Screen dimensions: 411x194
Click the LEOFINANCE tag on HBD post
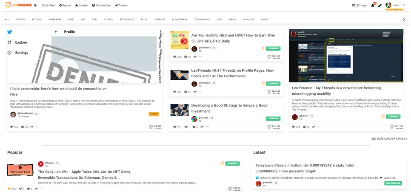point(274,48)
